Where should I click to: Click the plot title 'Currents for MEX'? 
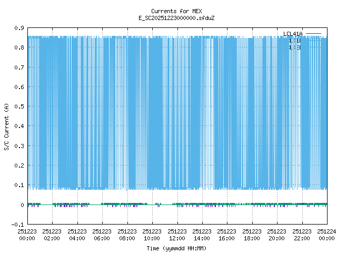point(176,11)
